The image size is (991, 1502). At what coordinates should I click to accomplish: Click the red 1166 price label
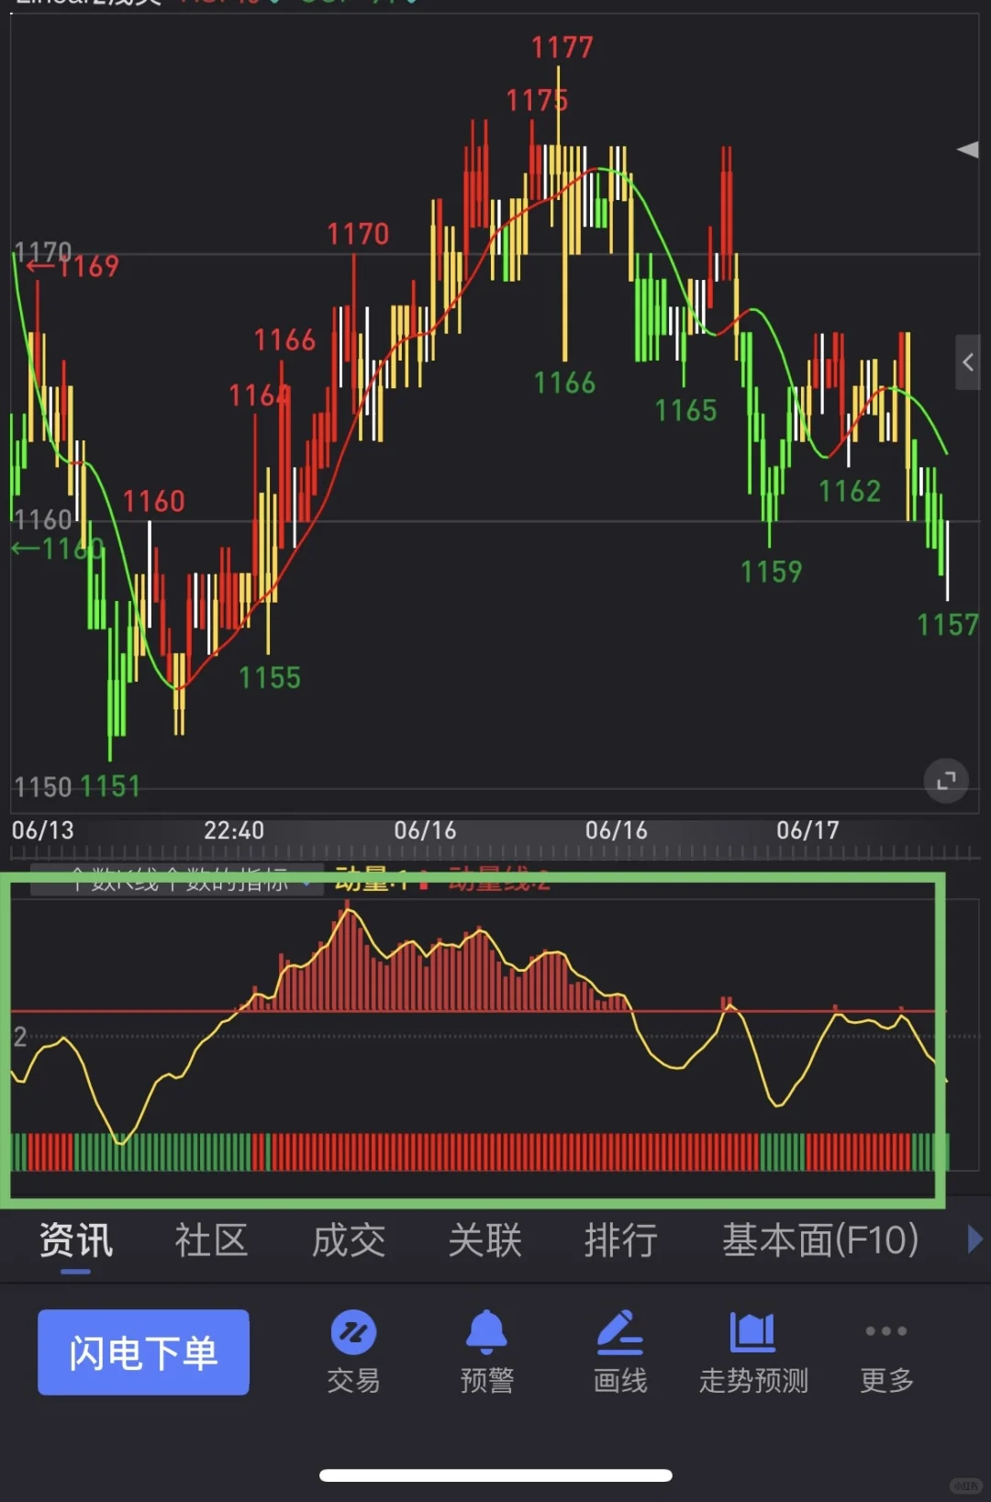click(x=284, y=340)
